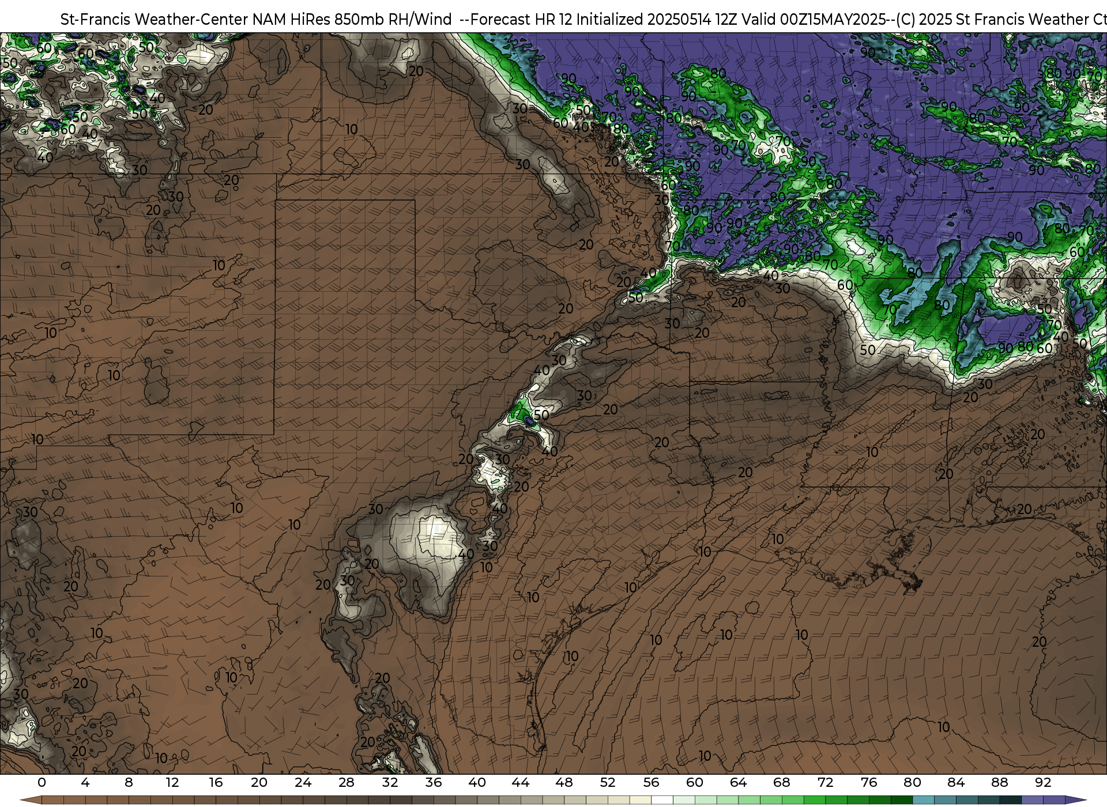The width and height of the screenshot is (1107, 807).
Task: Click the colorbar tick label '64'
Action: click(x=738, y=782)
